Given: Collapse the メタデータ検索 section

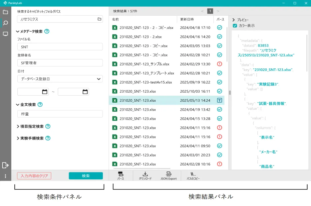Looking at the screenshot, I should click(x=18, y=32).
